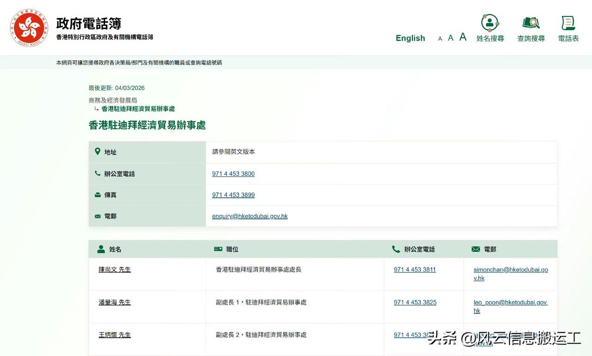Click the 副處長 1，駐迪拜經濟貿易辦事處 position text

(x=261, y=302)
